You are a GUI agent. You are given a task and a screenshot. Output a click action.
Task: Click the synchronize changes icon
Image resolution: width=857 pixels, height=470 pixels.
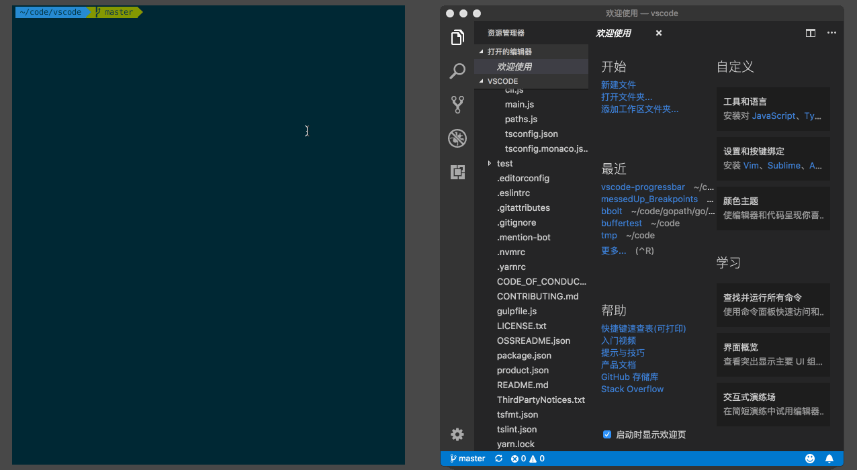point(498,459)
